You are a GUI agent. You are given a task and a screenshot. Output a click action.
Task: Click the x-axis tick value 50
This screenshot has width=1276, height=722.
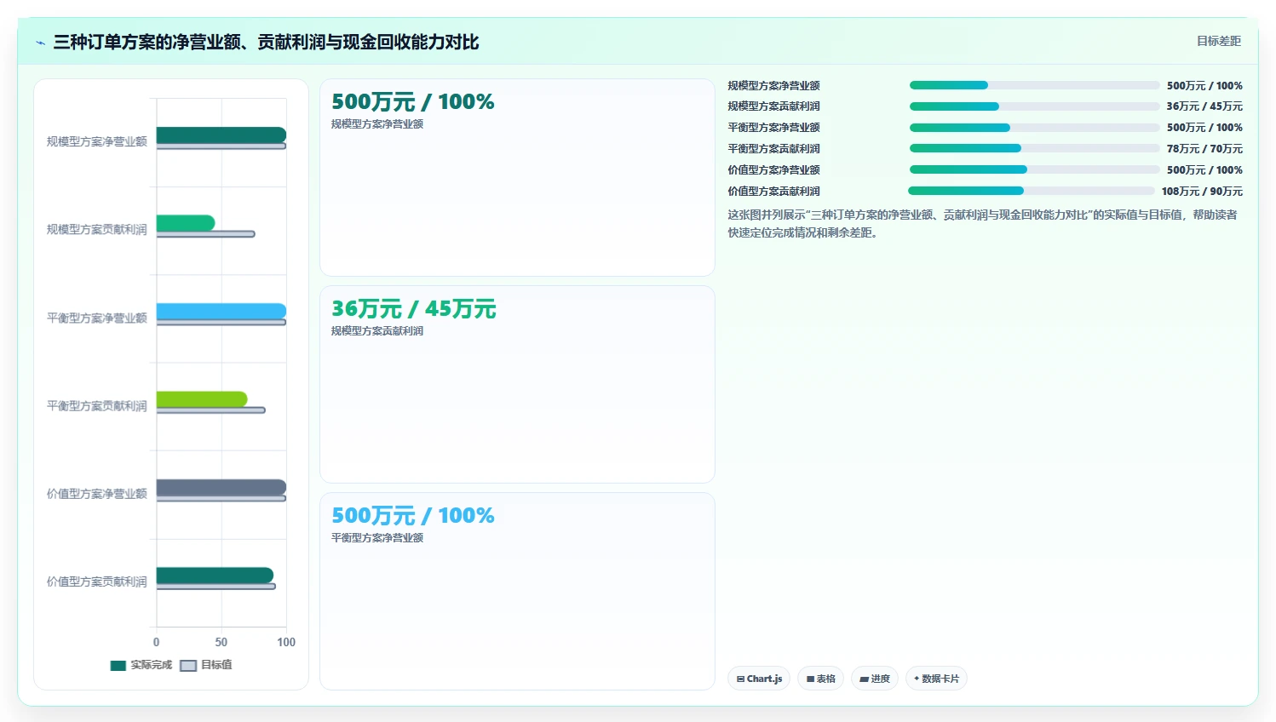point(221,642)
